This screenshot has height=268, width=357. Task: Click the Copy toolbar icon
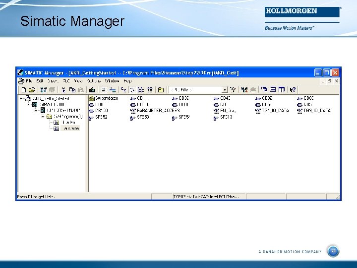(72, 90)
